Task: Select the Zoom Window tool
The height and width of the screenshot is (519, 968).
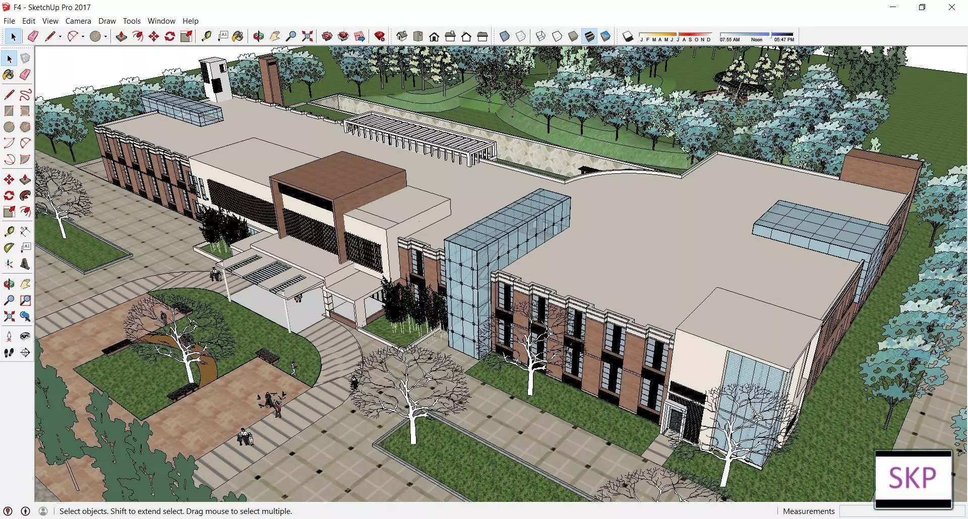Action: (x=25, y=300)
